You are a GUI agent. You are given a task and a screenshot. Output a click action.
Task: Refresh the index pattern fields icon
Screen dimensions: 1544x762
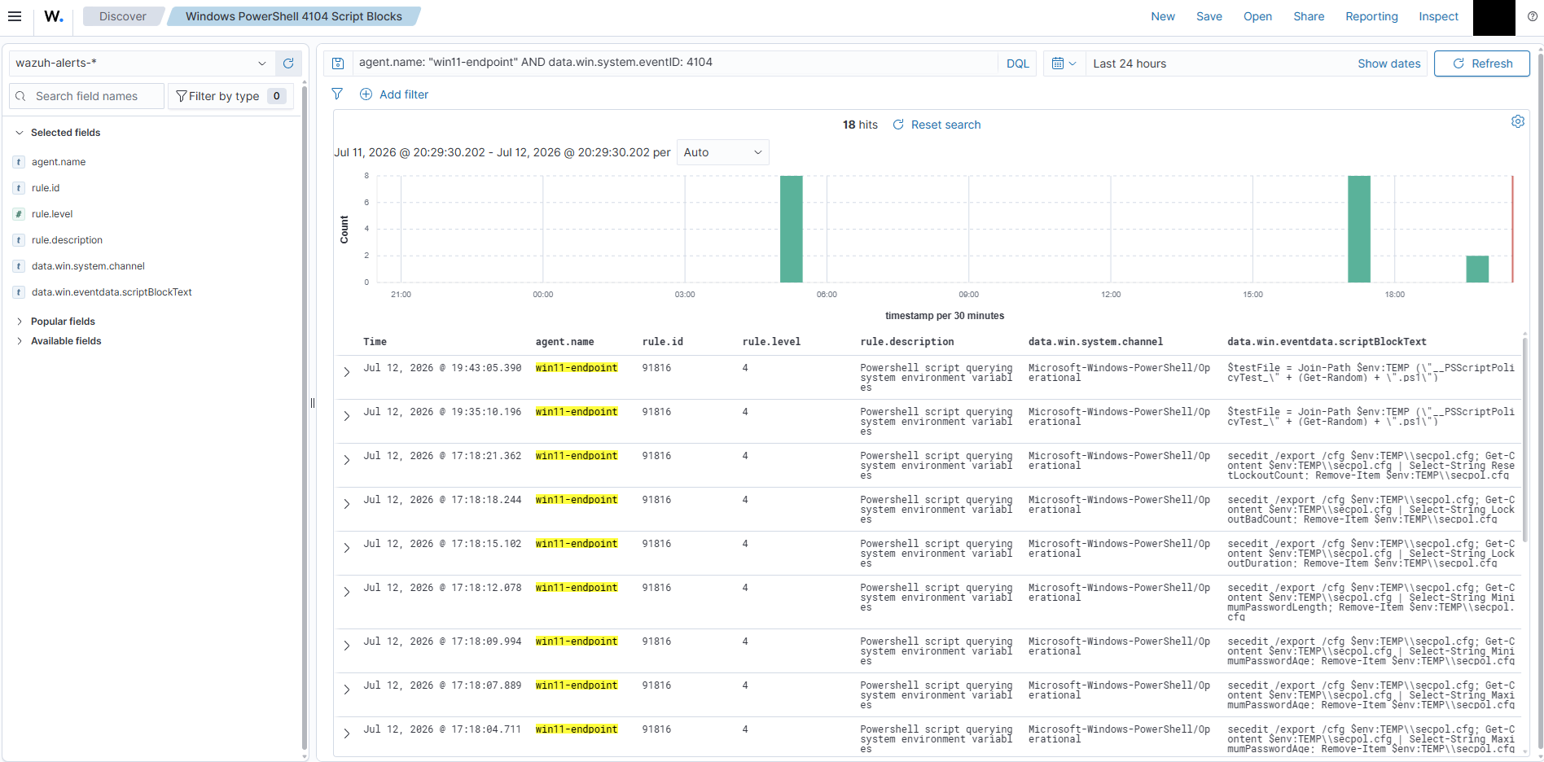pos(288,63)
